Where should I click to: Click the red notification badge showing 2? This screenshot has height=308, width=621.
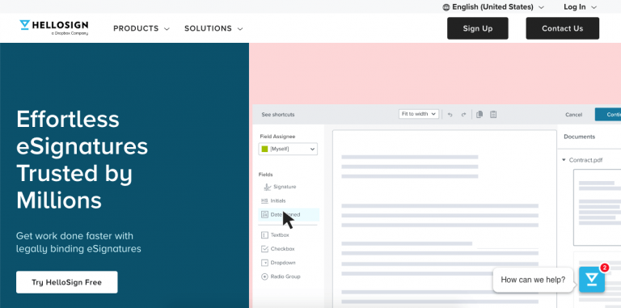click(x=604, y=268)
